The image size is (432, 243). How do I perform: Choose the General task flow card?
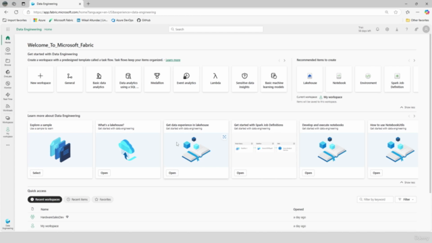coord(70,79)
